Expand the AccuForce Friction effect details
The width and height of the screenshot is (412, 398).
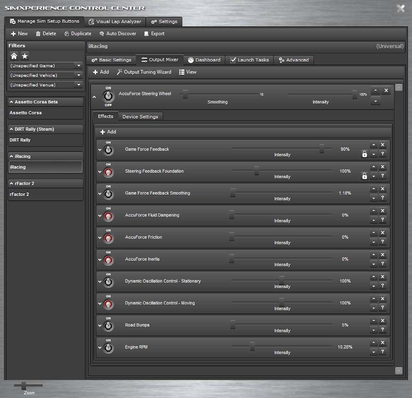(99, 237)
